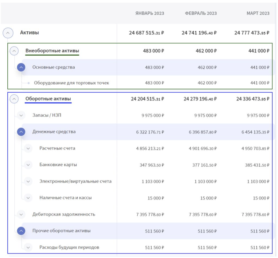Select Оборудование для торговых точек item
The width and height of the screenshot is (278, 258).
pyautogui.click(x=71, y=83)
